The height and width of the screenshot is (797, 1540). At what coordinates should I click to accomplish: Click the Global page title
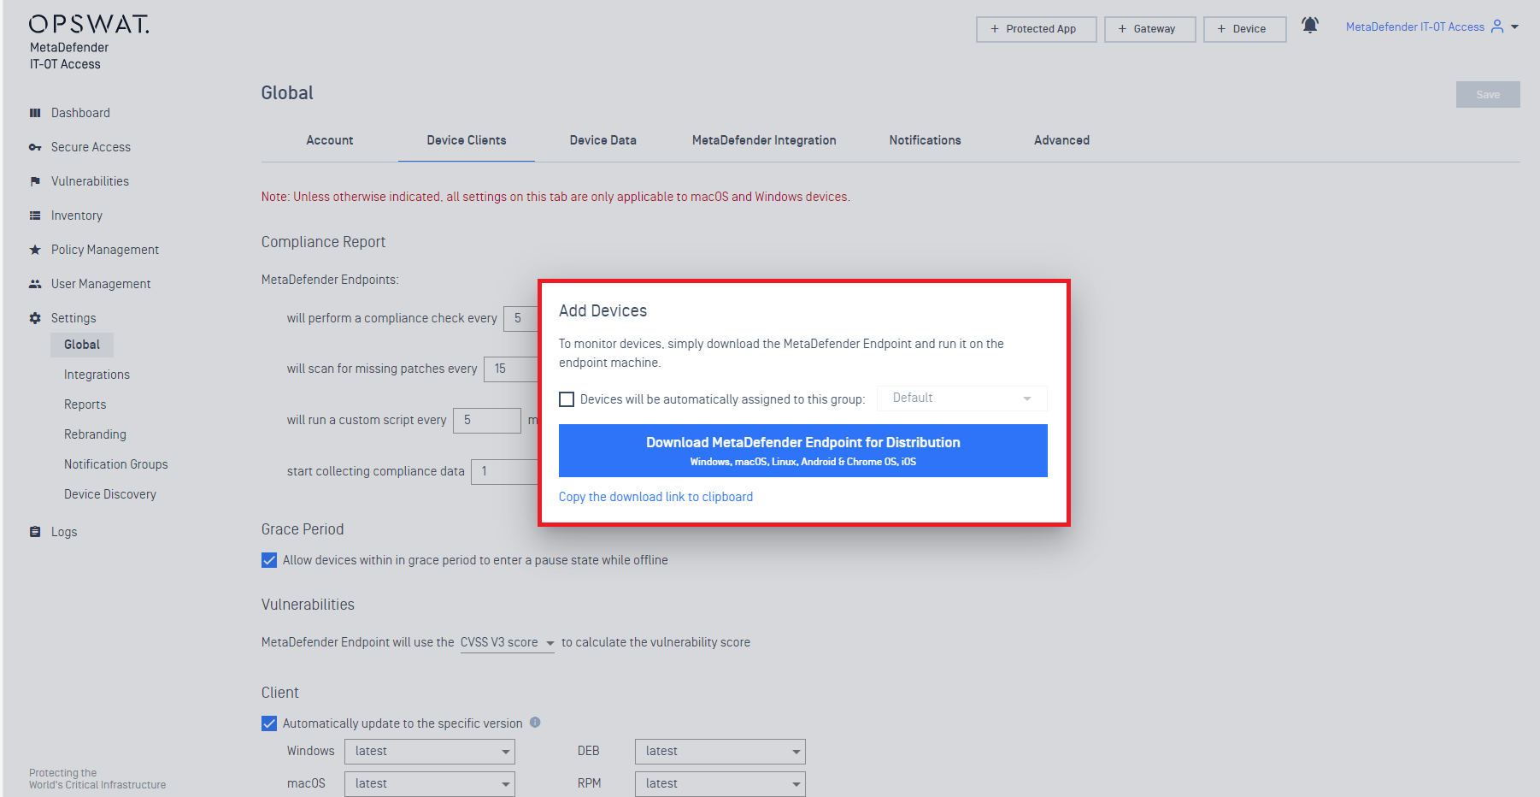[287, 93]
